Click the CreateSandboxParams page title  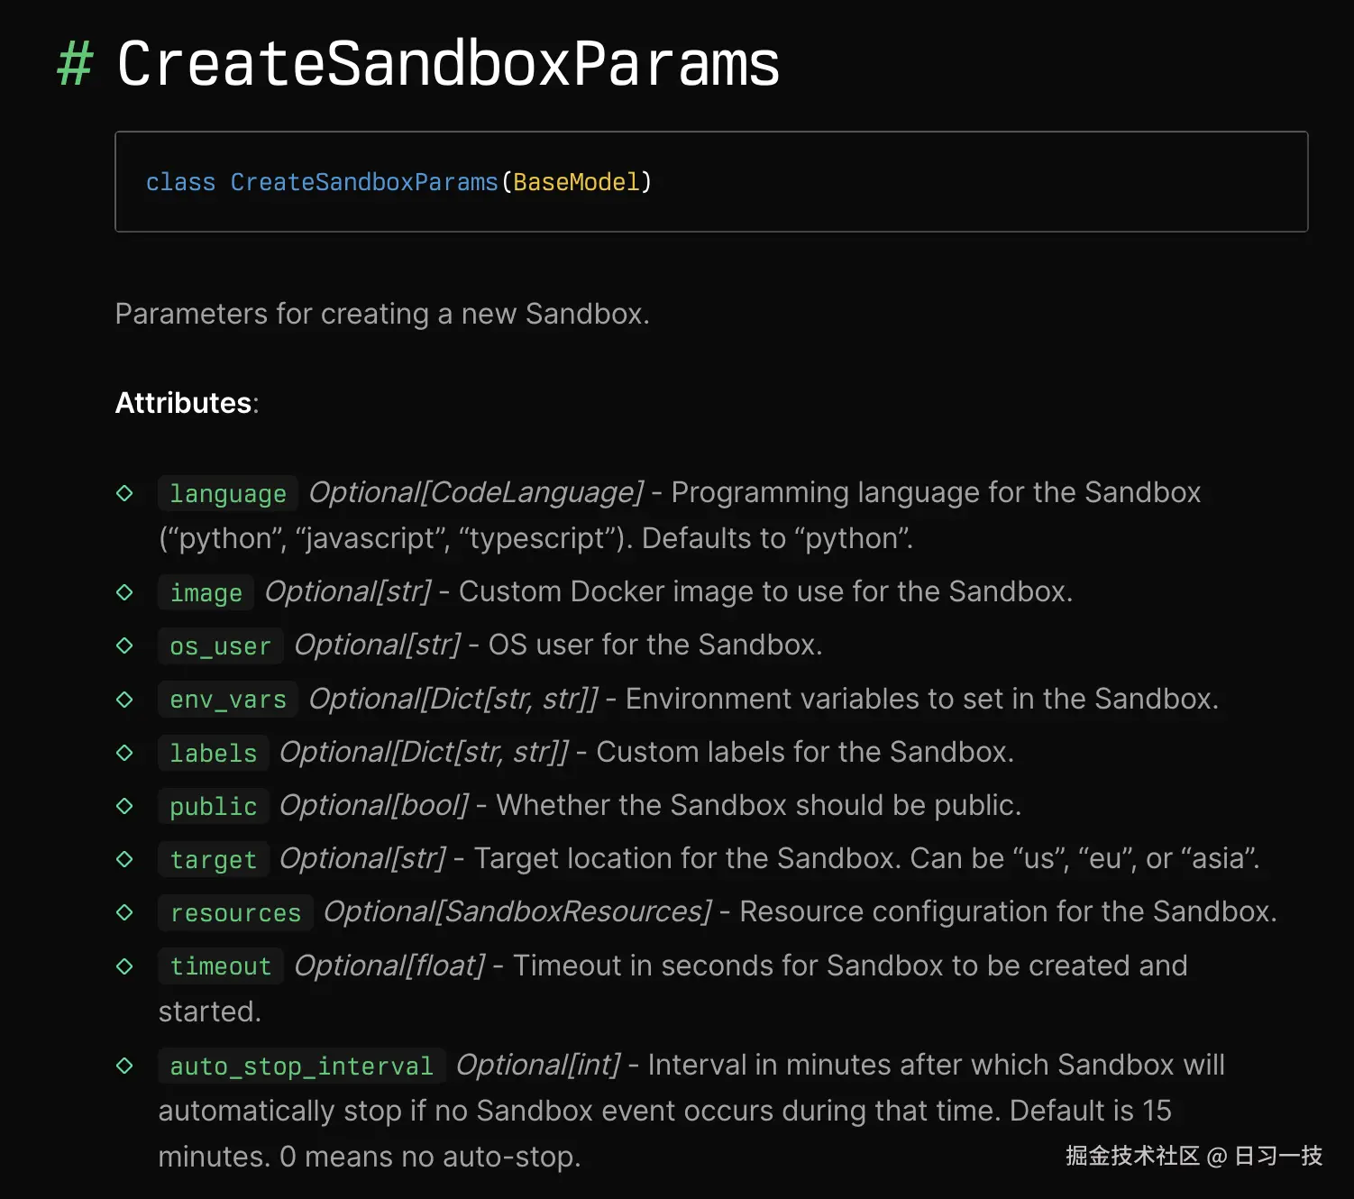click(448, 63)
